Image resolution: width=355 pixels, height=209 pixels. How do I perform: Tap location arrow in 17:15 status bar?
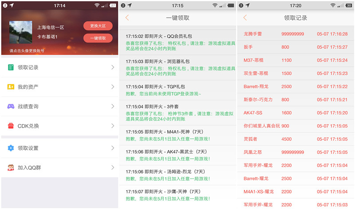coord(130,5)
